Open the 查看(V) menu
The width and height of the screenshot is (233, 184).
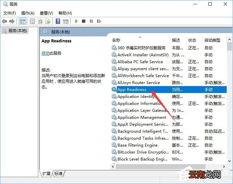point(46,13)
